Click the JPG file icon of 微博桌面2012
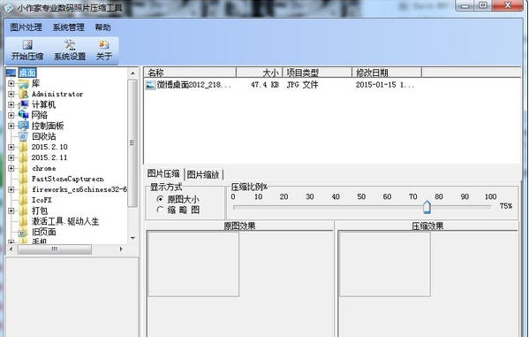 [150, 85]
